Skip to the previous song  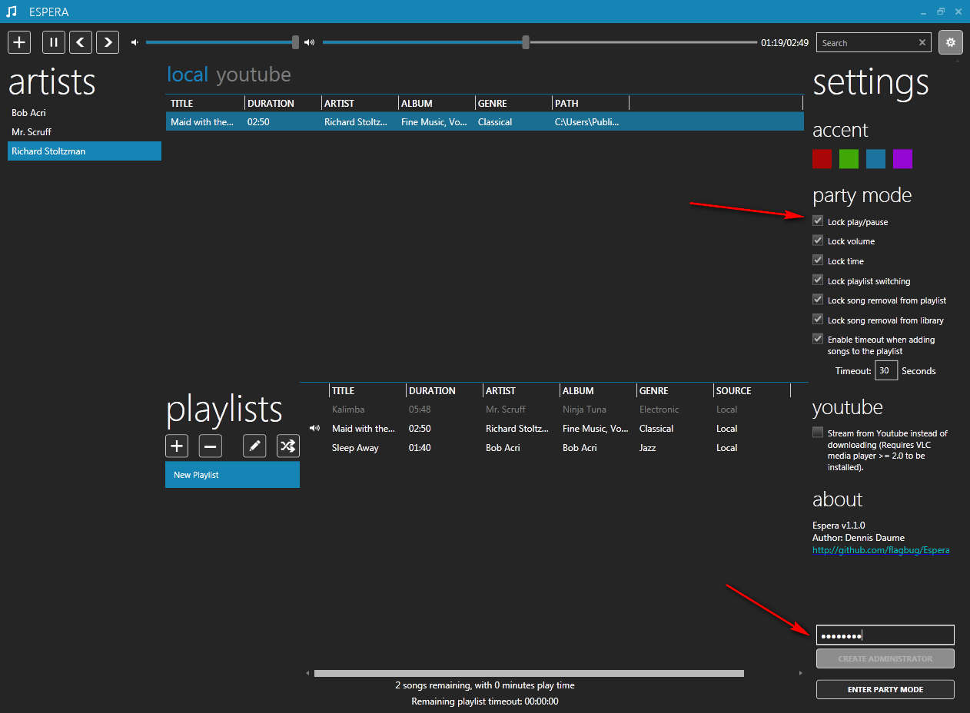point(81,42)
